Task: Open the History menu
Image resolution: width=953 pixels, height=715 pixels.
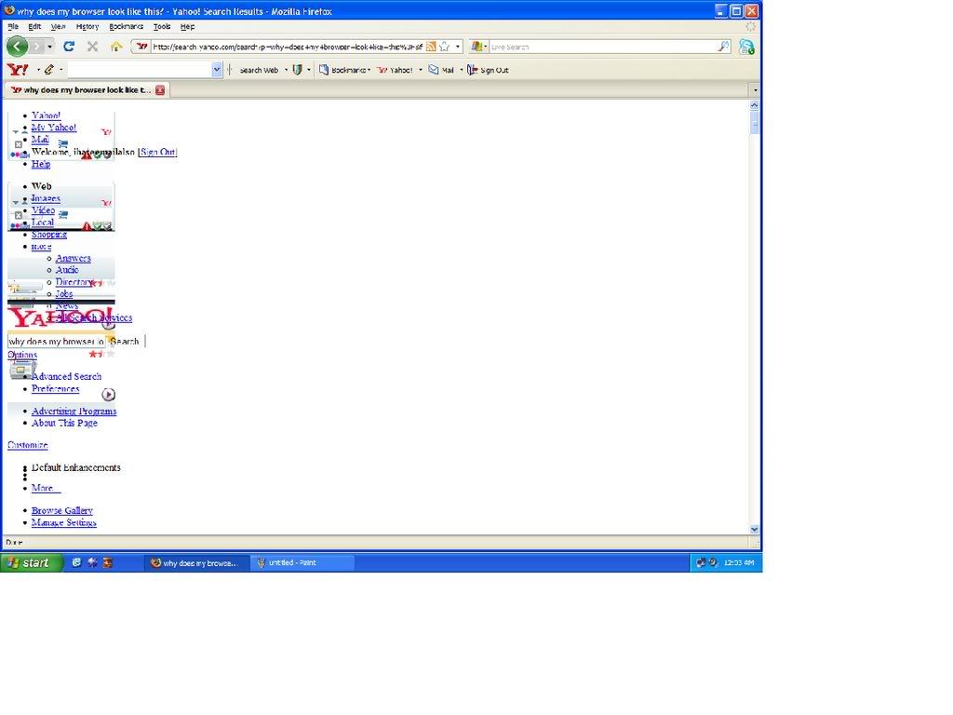Action: pyautogui.click(x=87, y=27)
